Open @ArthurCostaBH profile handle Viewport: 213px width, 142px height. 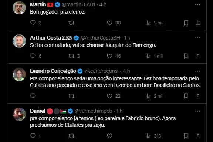click(x=100, y=38)
